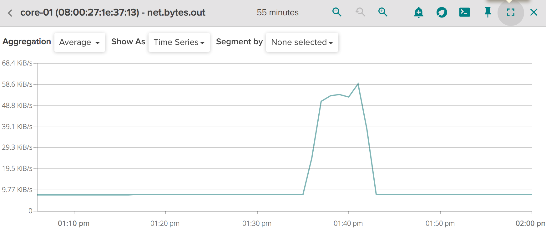Click the 01:20 pm axis label
The width and height of the screenshot is (546, 247).
point(165,223)
